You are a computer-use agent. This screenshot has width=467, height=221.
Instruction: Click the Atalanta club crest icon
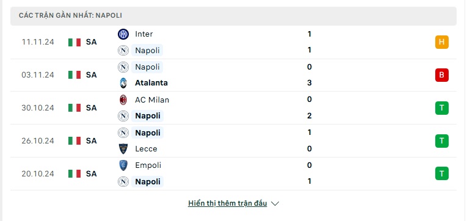123,83
